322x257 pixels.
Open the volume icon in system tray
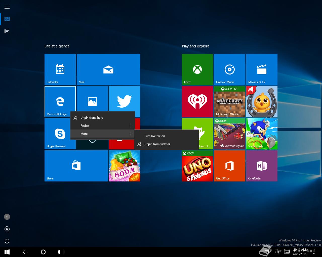pyautogui.click(x=277, y=252)
